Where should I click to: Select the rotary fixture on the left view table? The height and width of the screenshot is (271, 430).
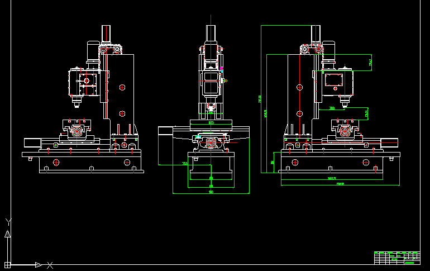click(78, 131)
